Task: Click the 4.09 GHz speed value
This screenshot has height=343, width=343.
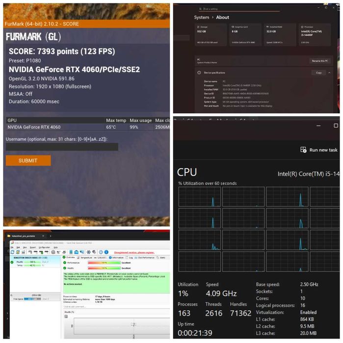Action: click(x=221, y=293)
